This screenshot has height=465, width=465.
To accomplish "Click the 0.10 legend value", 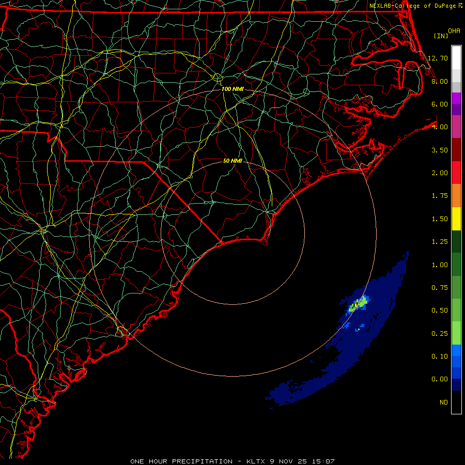I will click(440, 357).
